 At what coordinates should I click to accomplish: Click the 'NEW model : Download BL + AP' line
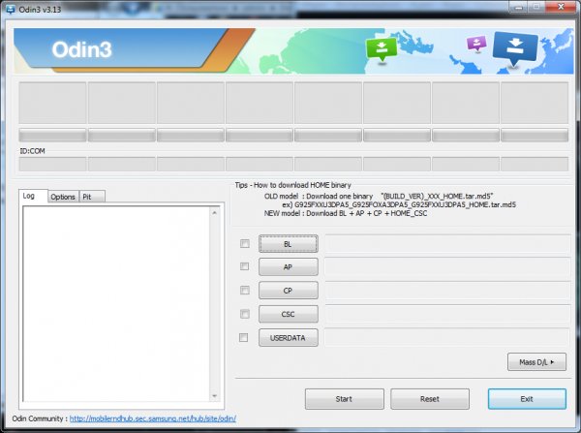pyautogui.click(x=346, y=213)
